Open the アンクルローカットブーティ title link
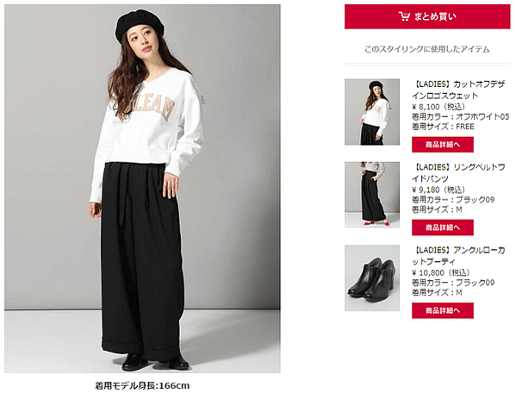 [458, 256]
